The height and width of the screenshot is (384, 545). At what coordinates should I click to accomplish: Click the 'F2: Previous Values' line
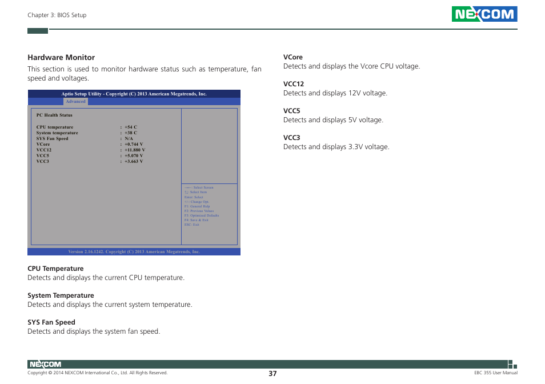pyautogui.click(x=199, y=211)
